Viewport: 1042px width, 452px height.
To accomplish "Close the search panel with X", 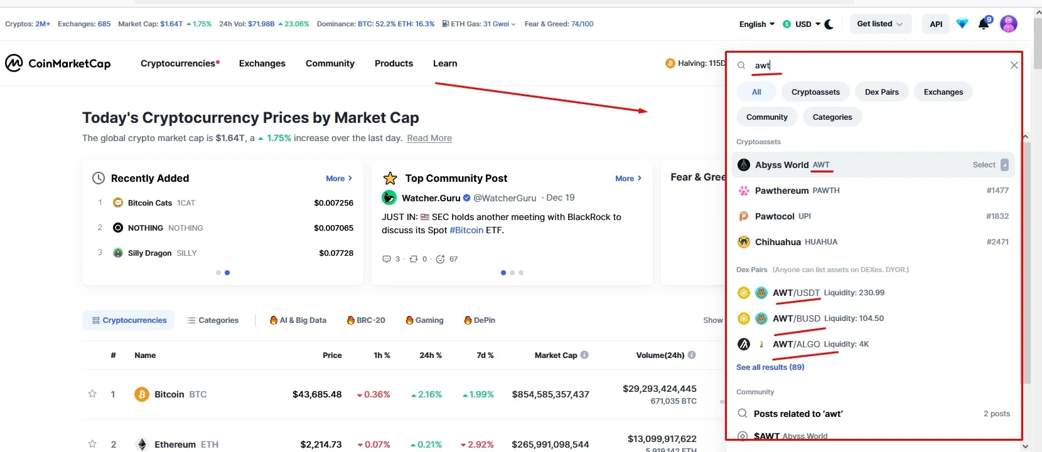I will (1014, 65).
